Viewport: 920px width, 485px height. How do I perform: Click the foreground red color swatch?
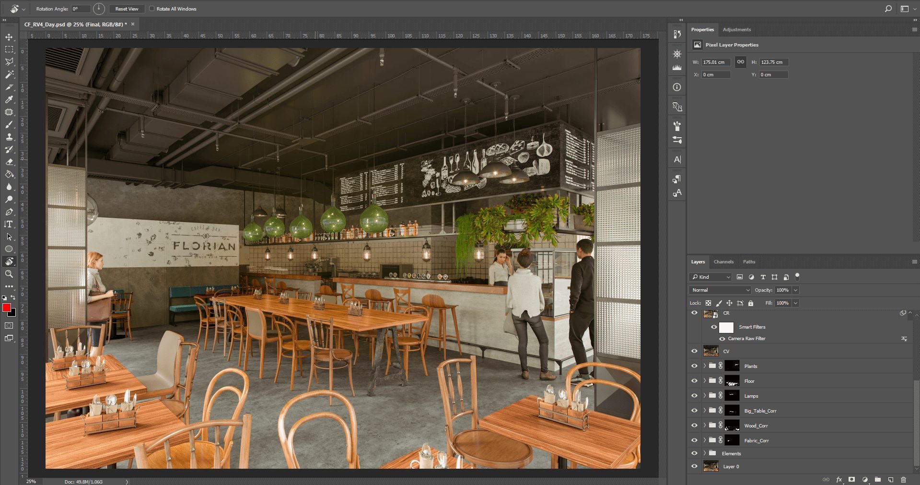pyautogui.click(x=7, y=308)
